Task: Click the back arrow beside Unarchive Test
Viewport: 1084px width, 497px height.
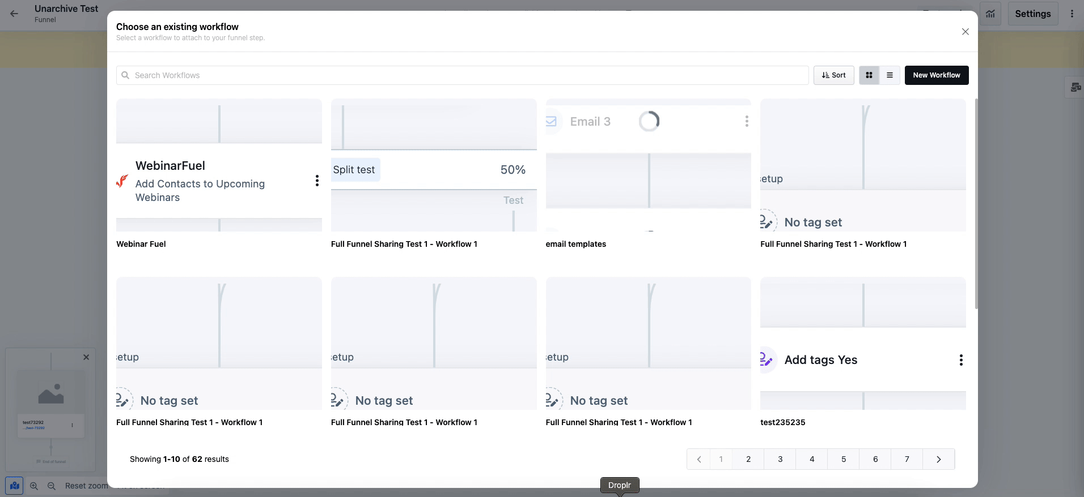Action: 14,14
